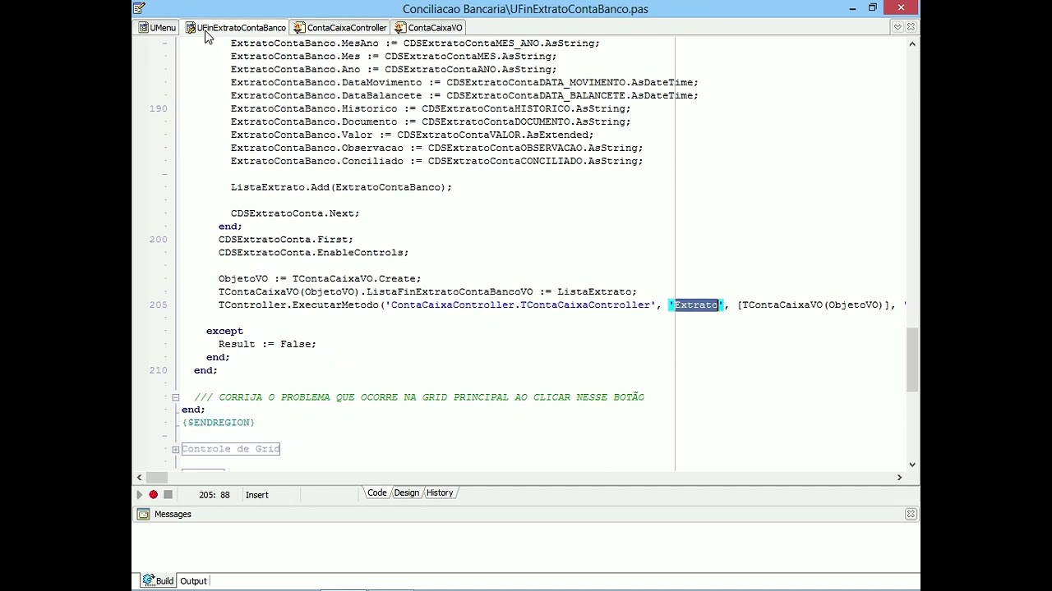Viewport: 1052px width, 591px height.
Task: Click the ExtratoContaBanco.Conciliado line
Action: click(436, 161)
